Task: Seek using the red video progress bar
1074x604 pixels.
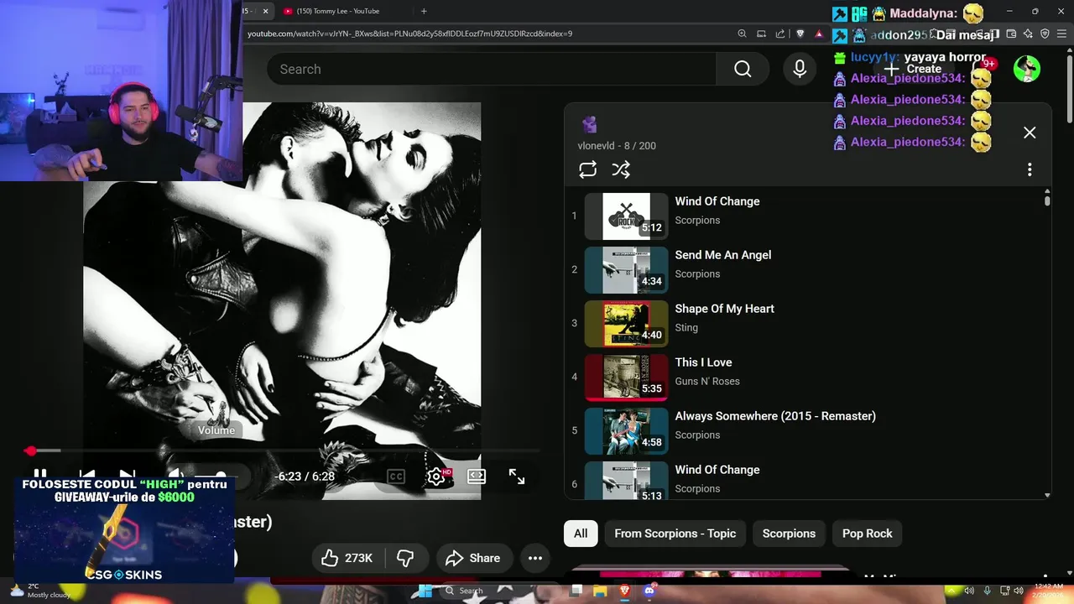Action: [x=281, y=451]
